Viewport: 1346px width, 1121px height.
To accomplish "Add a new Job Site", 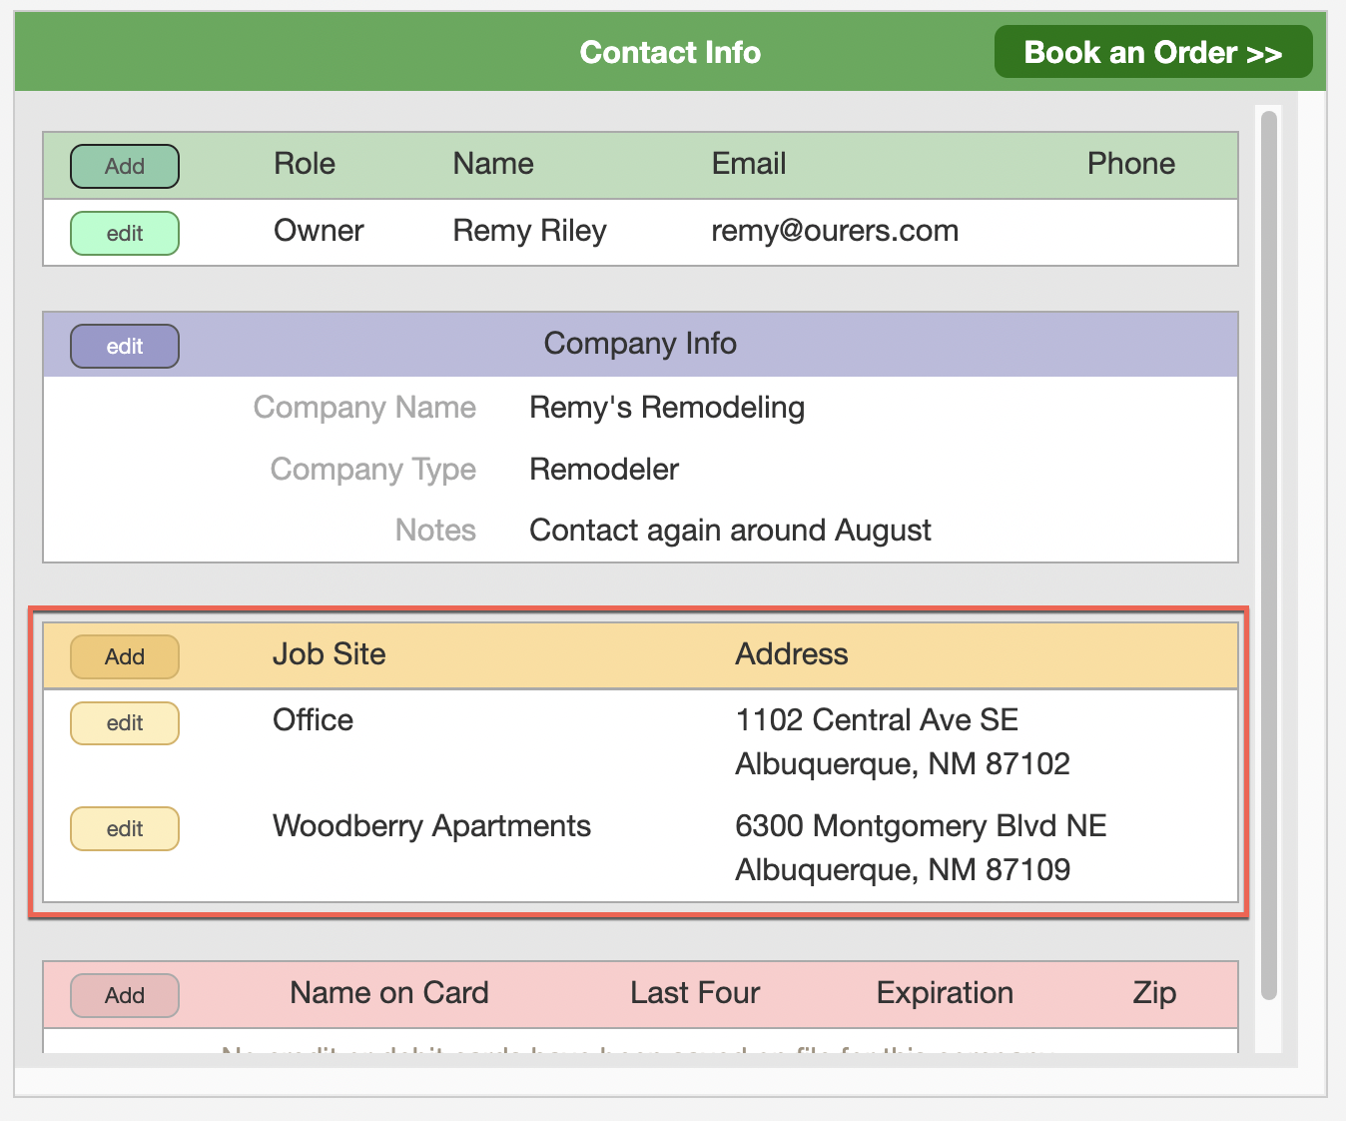I will (x=125, y=656).
